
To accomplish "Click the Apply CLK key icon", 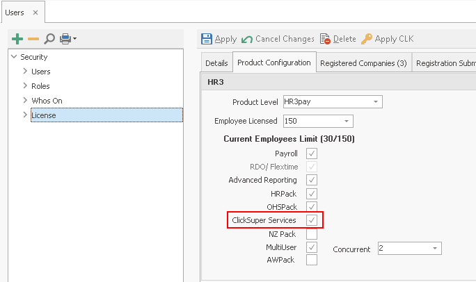I will [367, 39].
